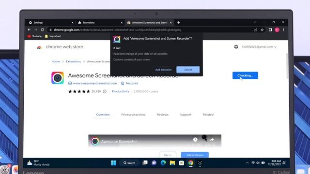Go to the Home breadcrumb
The height and width of the screenshot is (174, 310).
click(56, 61)
